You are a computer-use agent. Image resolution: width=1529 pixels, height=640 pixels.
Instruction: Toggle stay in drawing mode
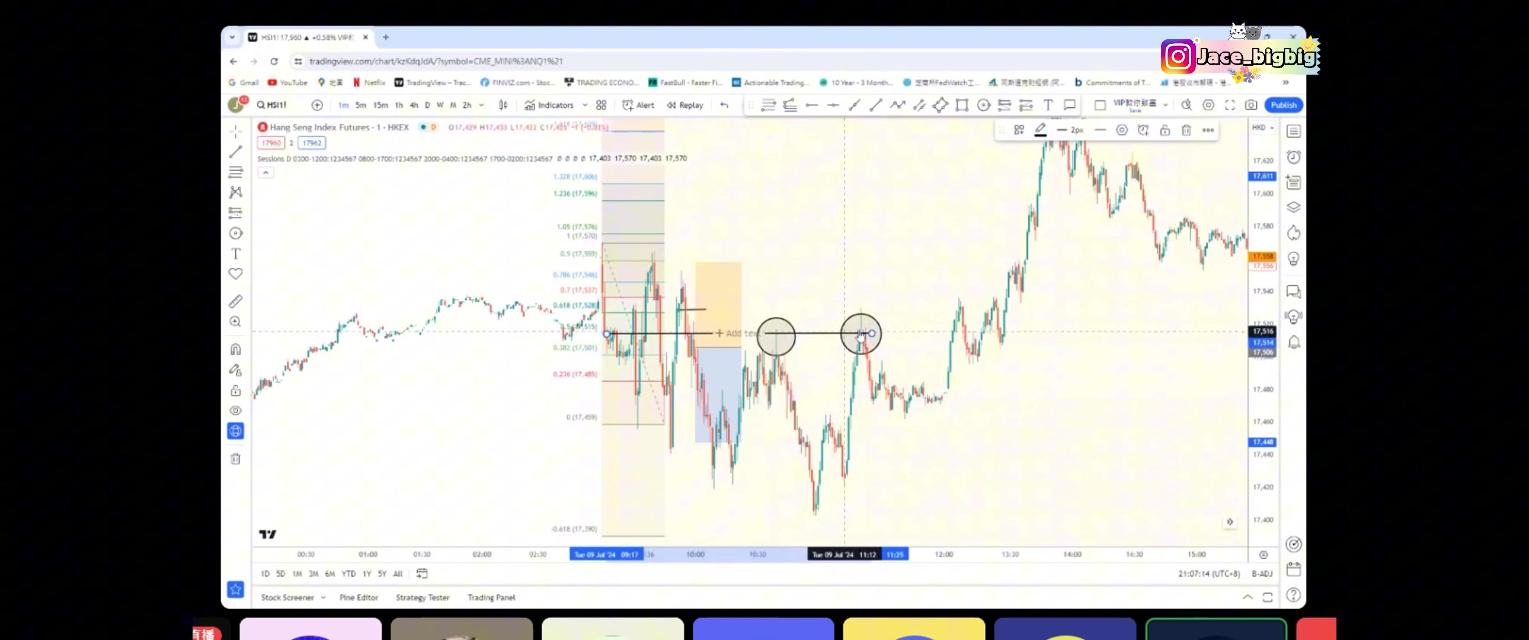click(x=236, y=370)
